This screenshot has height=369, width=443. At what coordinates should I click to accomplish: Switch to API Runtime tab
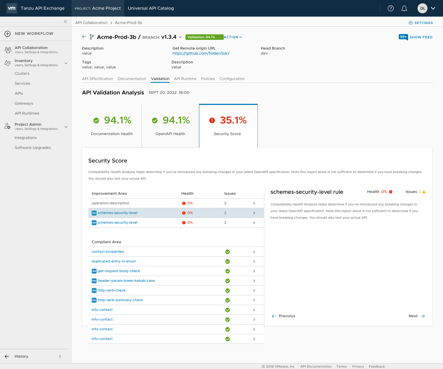coord(185,79)
